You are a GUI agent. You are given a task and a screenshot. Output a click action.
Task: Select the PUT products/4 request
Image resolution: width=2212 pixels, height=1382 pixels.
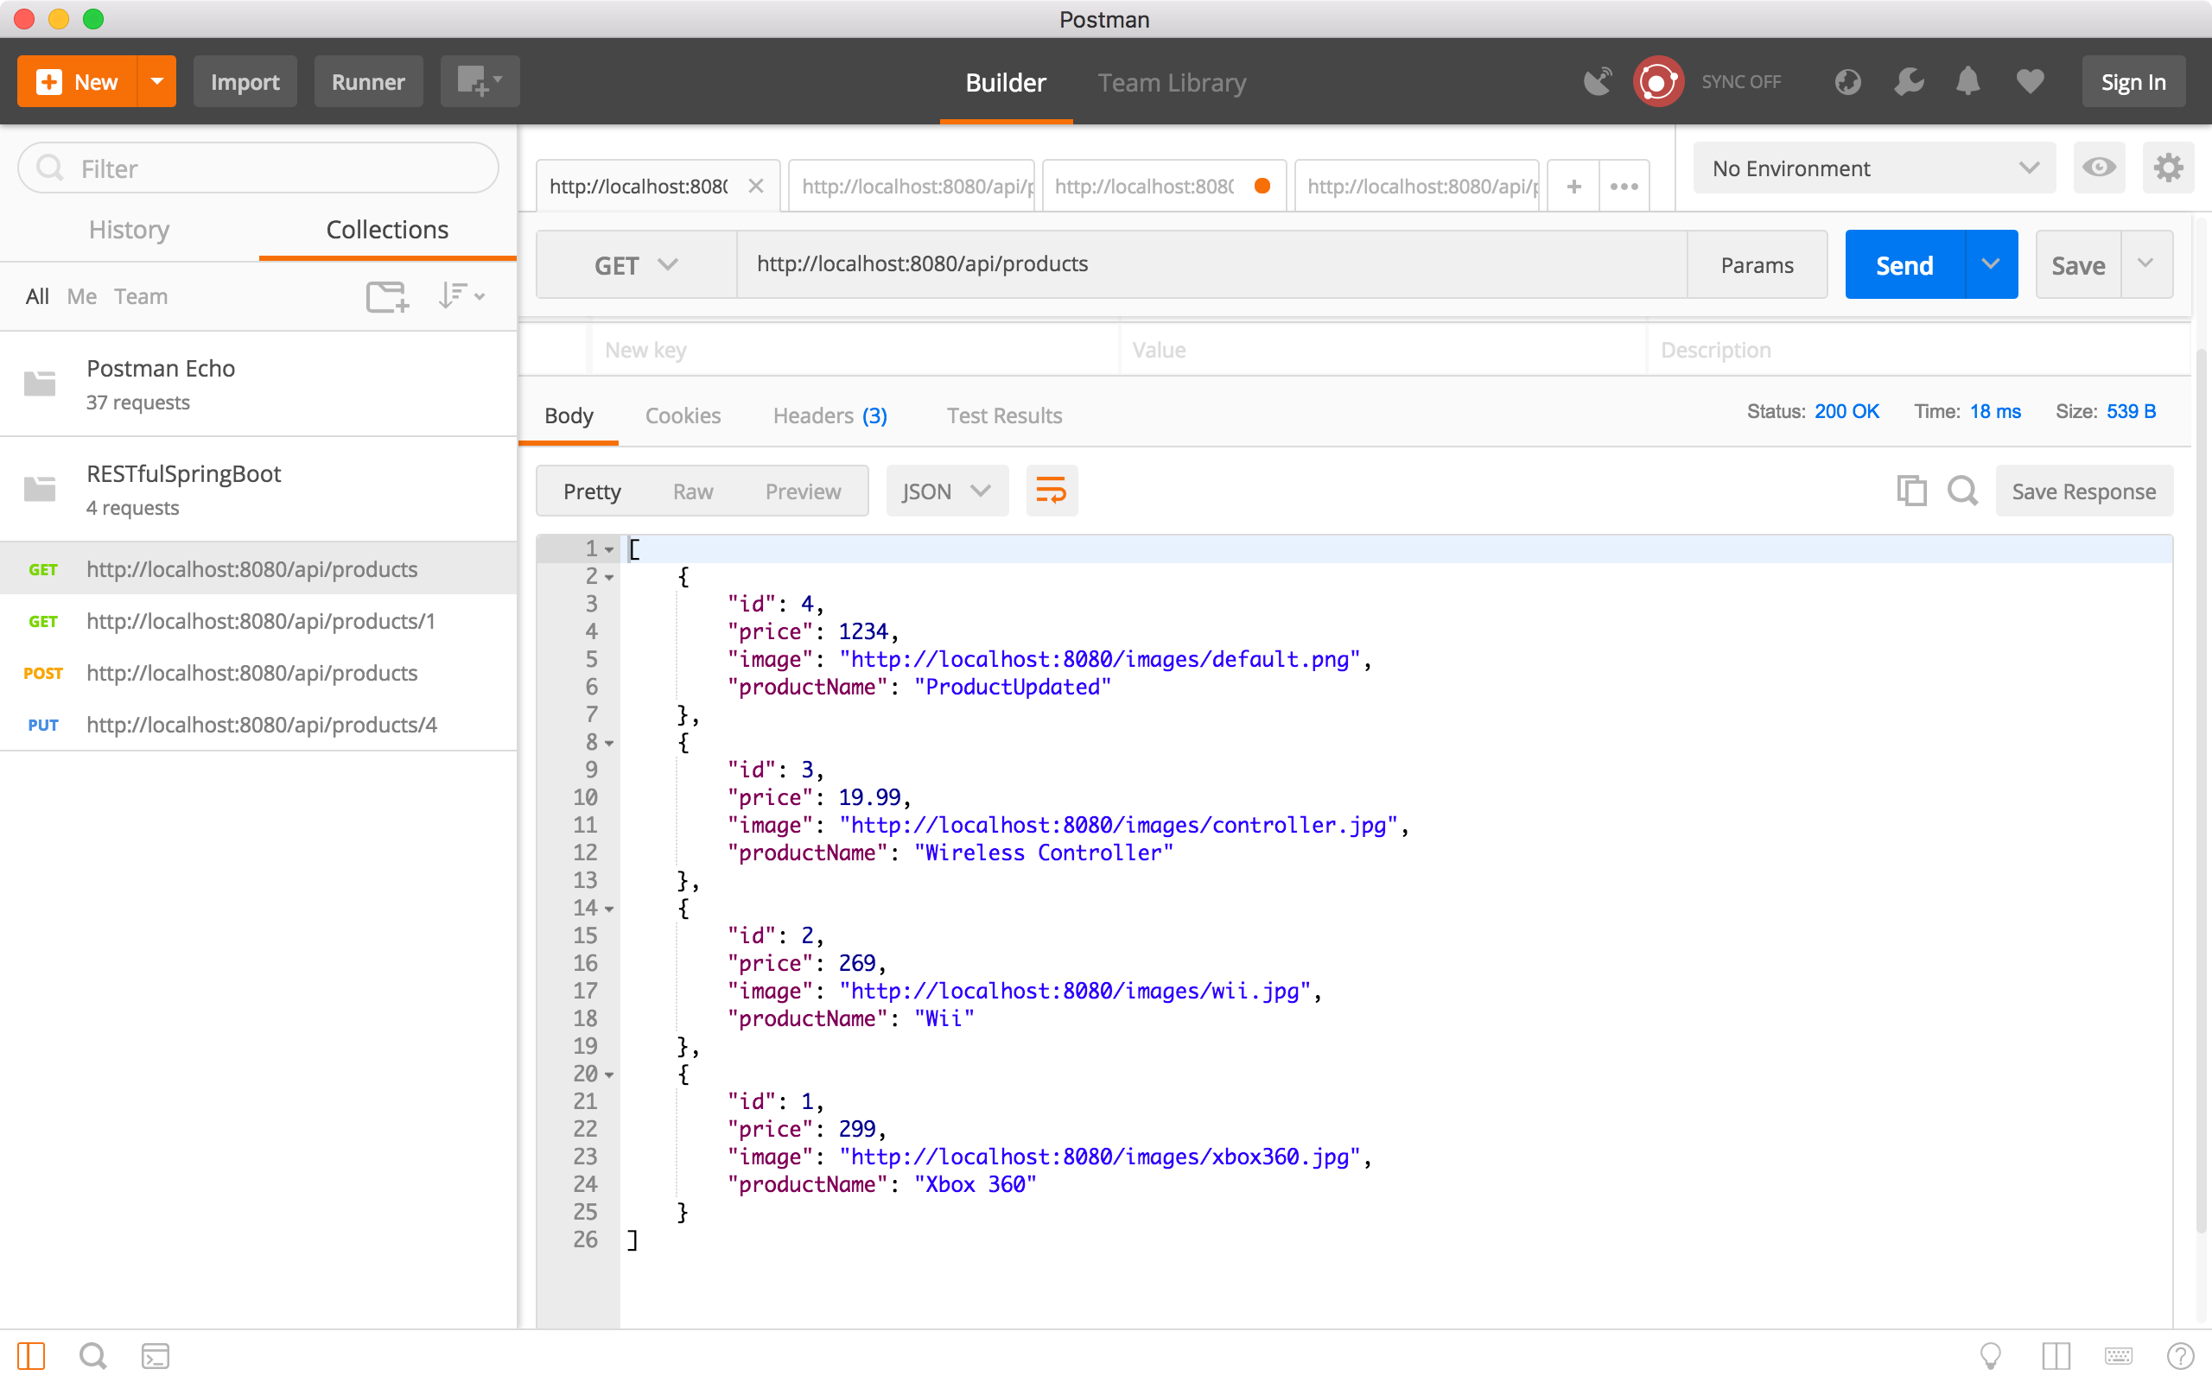click(258, 725)
